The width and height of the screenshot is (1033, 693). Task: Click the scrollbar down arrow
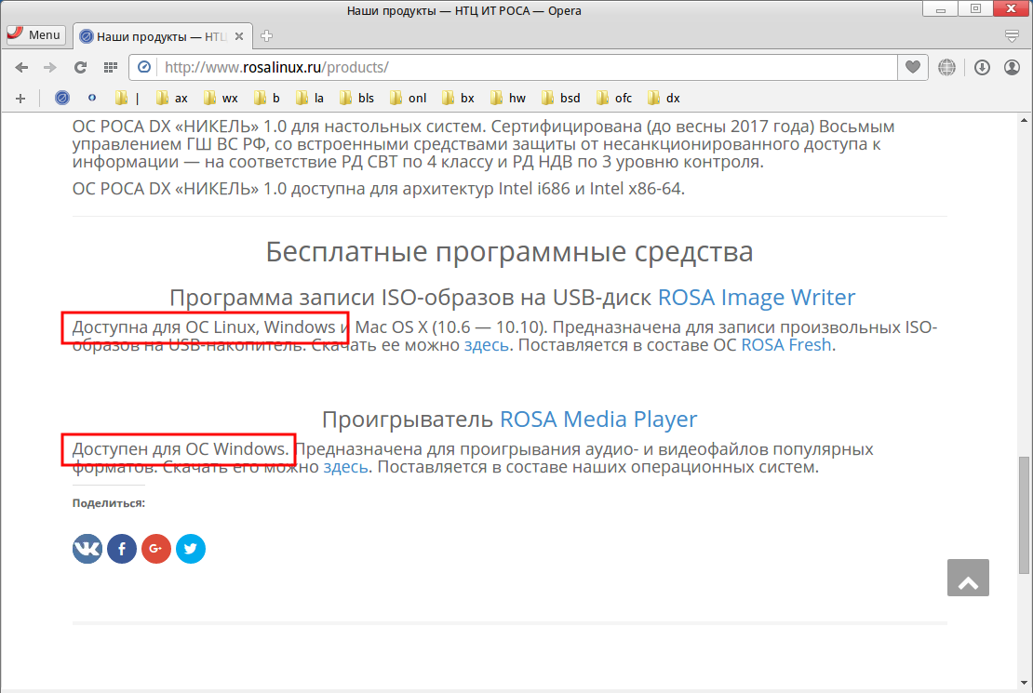[1024, 683]
